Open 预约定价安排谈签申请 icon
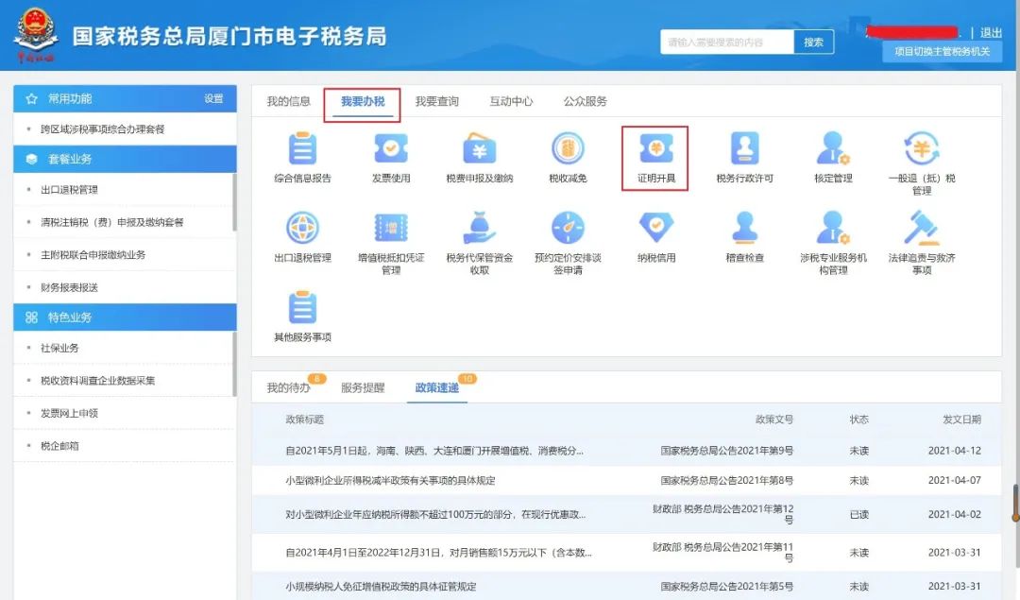The image size is (1020, 600). pyautogui.click(x=568, y=228)
